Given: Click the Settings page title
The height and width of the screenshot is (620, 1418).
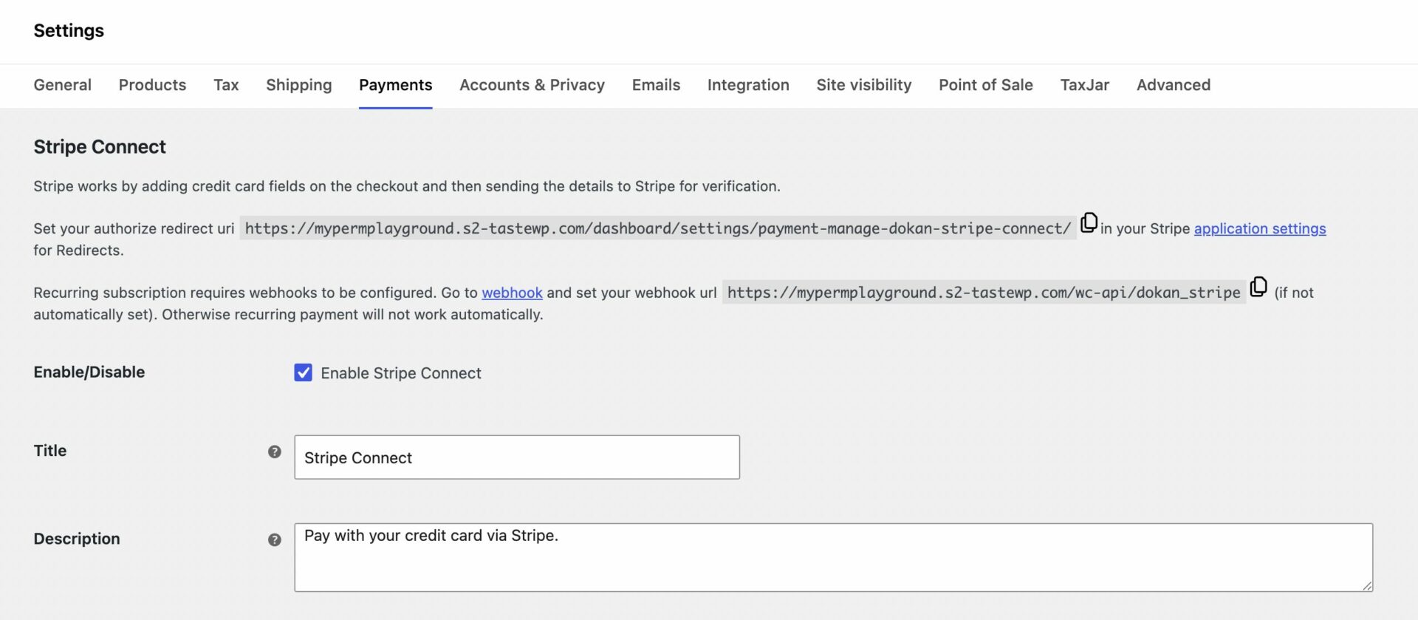Looking at the screenshot, I should pyautogui.click(x=69, y=30).
